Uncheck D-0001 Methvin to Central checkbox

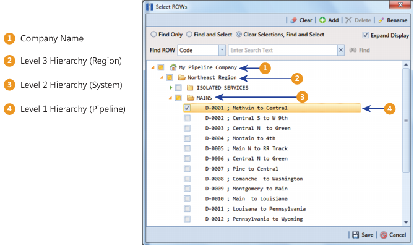pos(188,108)
